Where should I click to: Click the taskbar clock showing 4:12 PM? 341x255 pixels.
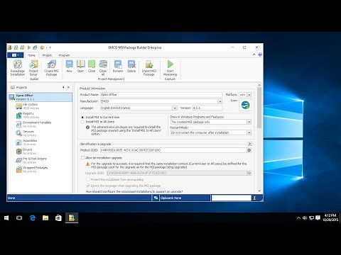point(330,217)
